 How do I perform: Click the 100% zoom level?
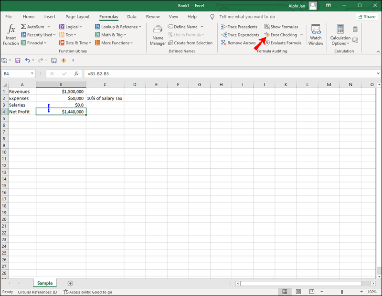tap(372, 292)
